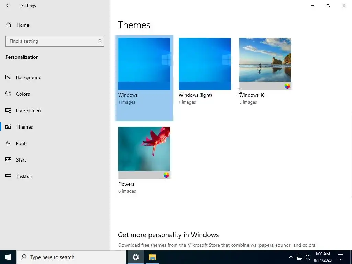The height and width of the screenshot is (264, 352).
Task: Click the network icon in system tray
Action: coord(299,257)
